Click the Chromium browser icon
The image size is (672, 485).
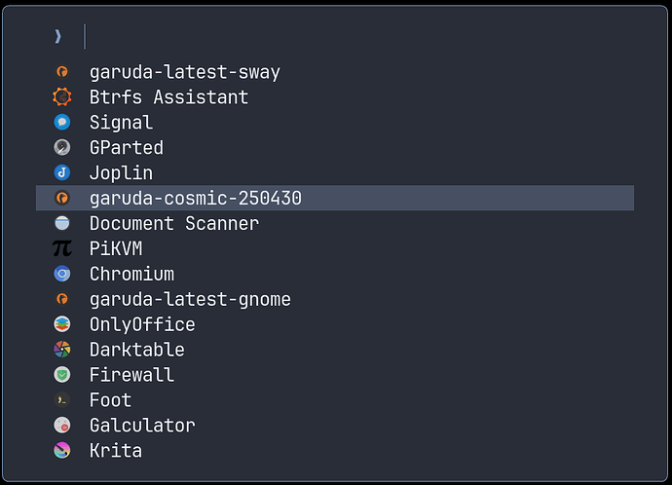click(62, 274)
